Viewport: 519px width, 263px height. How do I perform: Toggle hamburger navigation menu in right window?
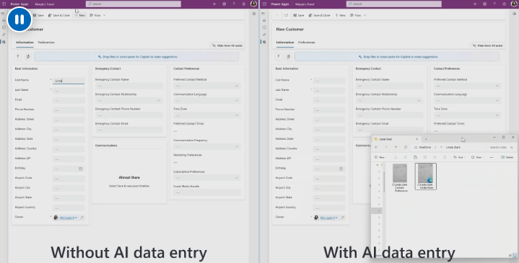point(263,14)
